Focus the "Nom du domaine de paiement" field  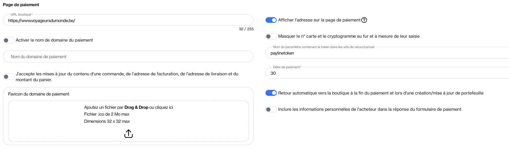click(128, 57)
